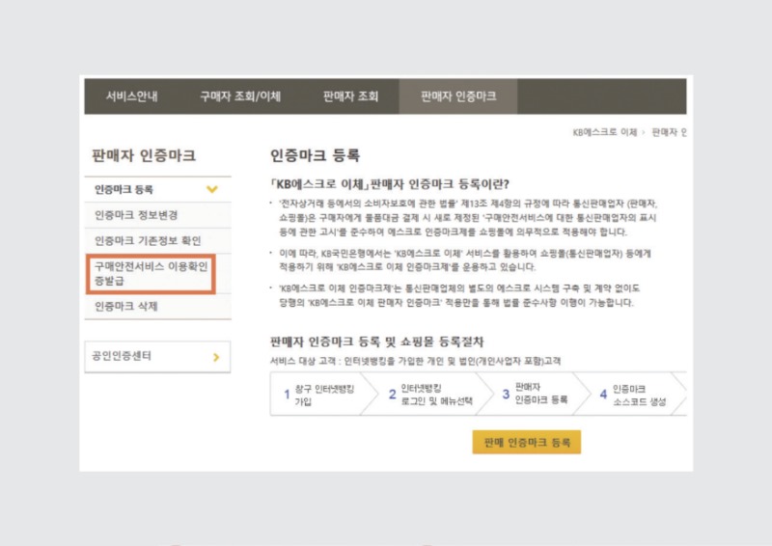Image resolution: width=772 pixels, height=546 pixels.
Task: Select 인증마크 등록 in the sidebar
Action: [124, 190]
